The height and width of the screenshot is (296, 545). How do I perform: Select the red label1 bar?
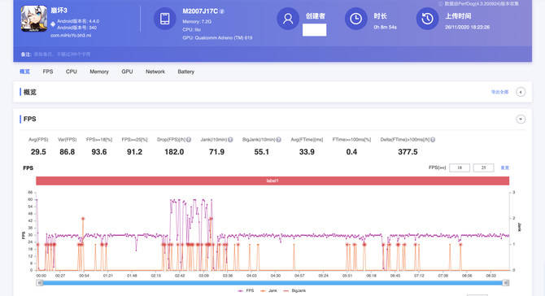click(x=272, y=181)
